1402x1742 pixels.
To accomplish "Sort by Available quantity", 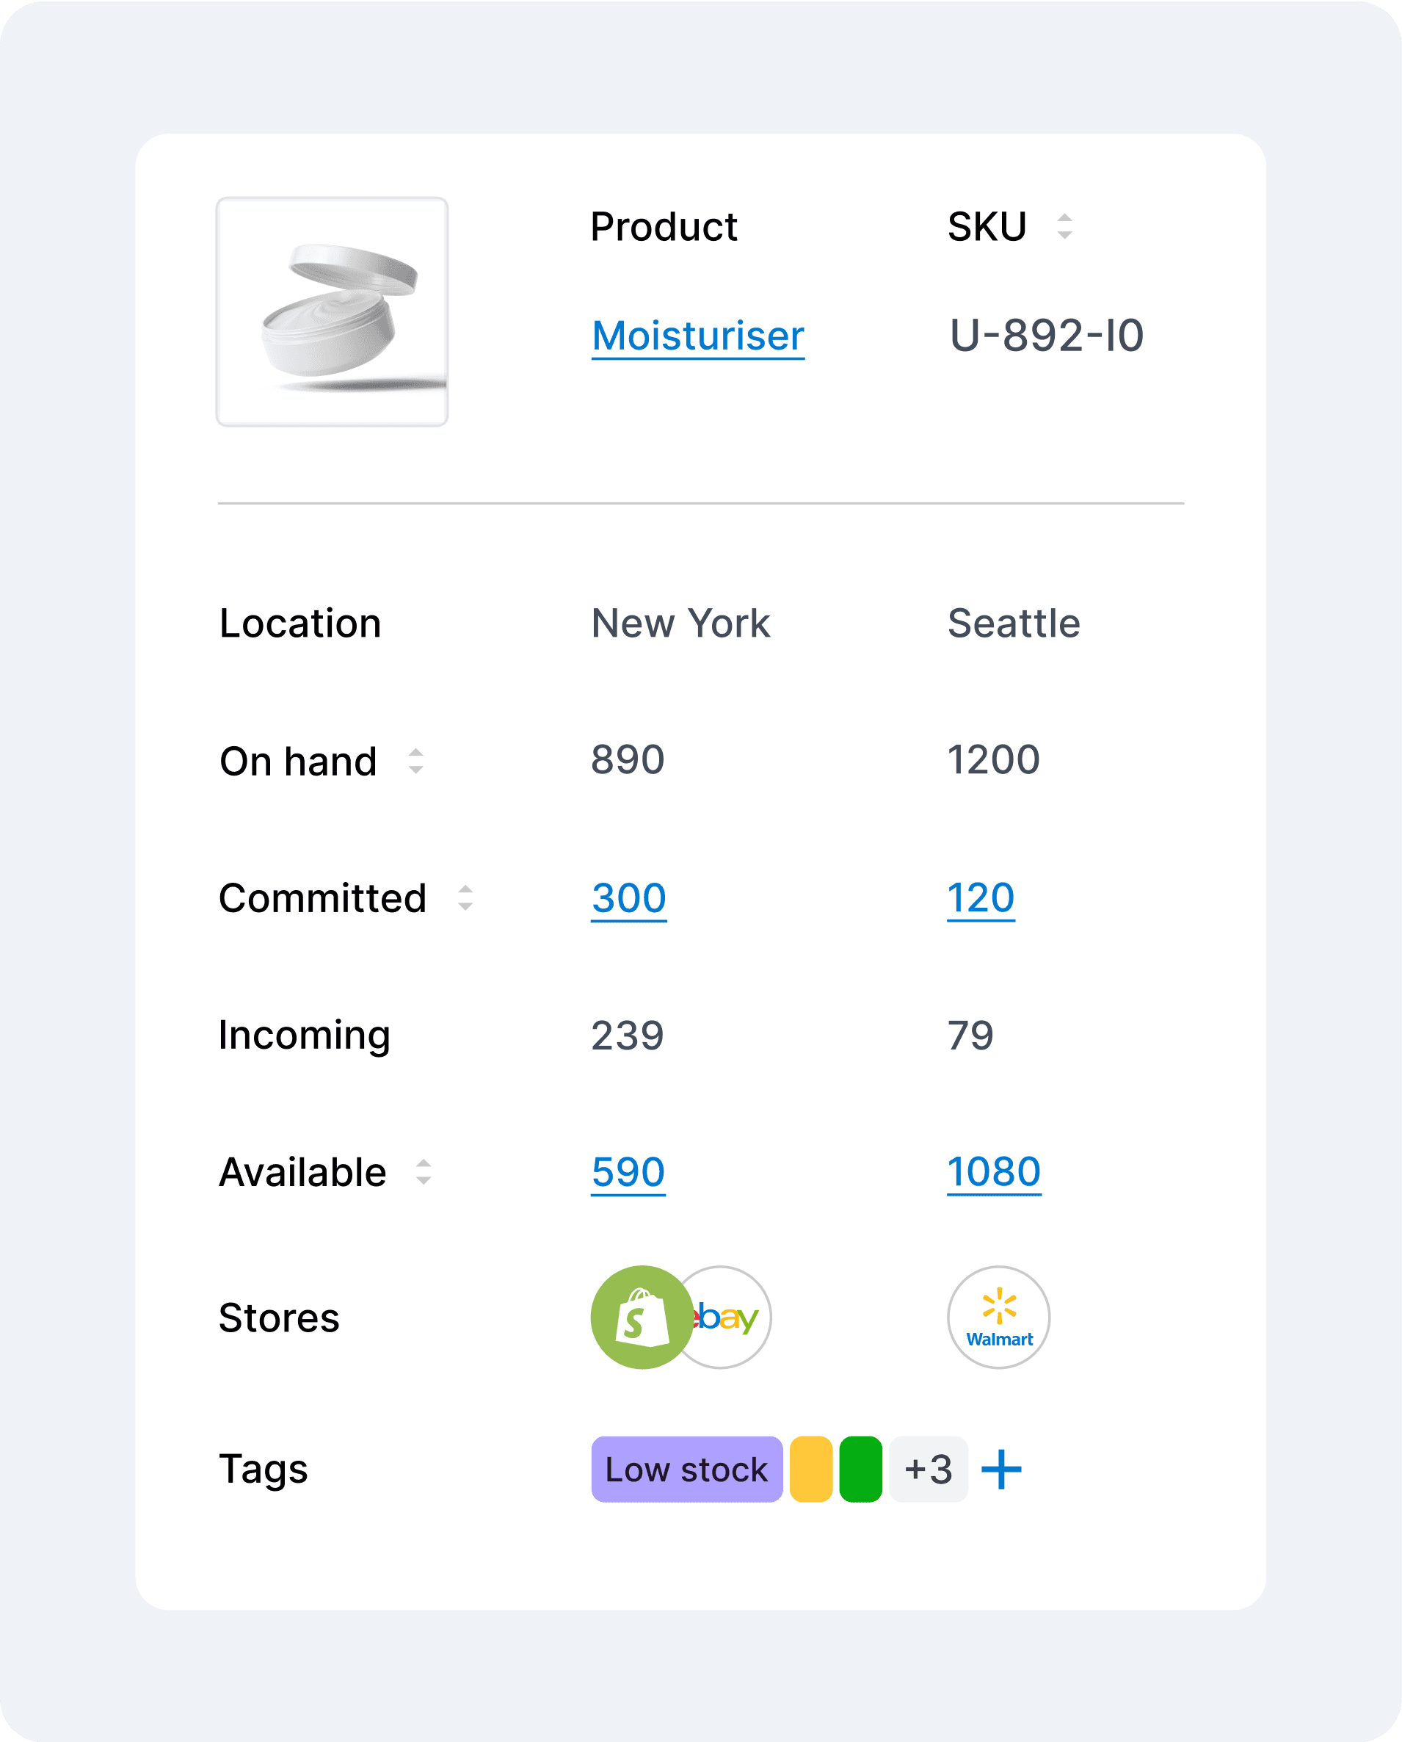I will coord(424,1171).
